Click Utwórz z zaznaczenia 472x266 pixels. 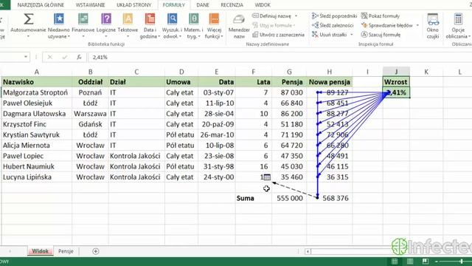279,35
